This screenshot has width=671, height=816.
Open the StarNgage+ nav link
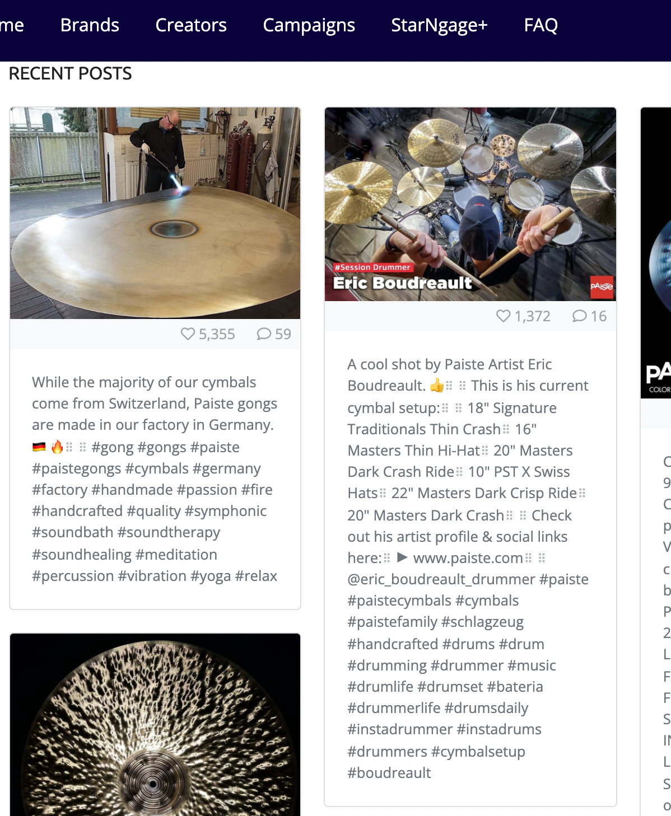[440, 25]
